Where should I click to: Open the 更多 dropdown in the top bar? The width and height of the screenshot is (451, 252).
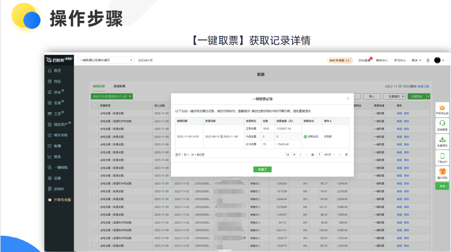point(416,60)
